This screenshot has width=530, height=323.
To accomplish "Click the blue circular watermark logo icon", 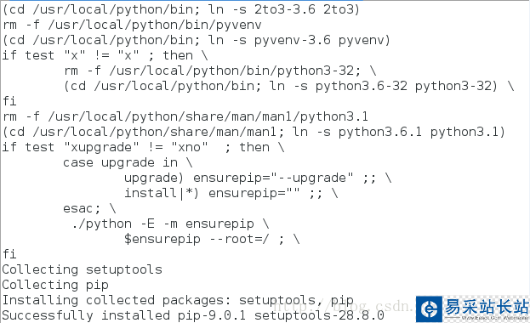I will [429, 309].
